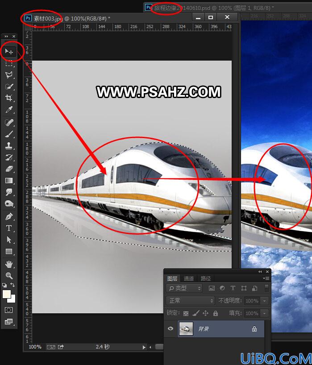Click the 背景 layer lock icon
This screenshot has height=365, width=312.
click(254, 329)
